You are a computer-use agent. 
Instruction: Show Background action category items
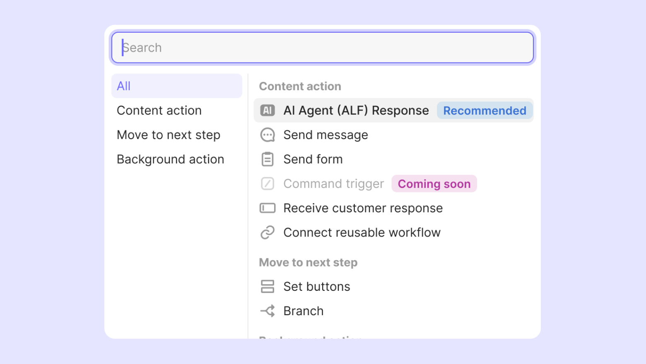coord(171,159)
